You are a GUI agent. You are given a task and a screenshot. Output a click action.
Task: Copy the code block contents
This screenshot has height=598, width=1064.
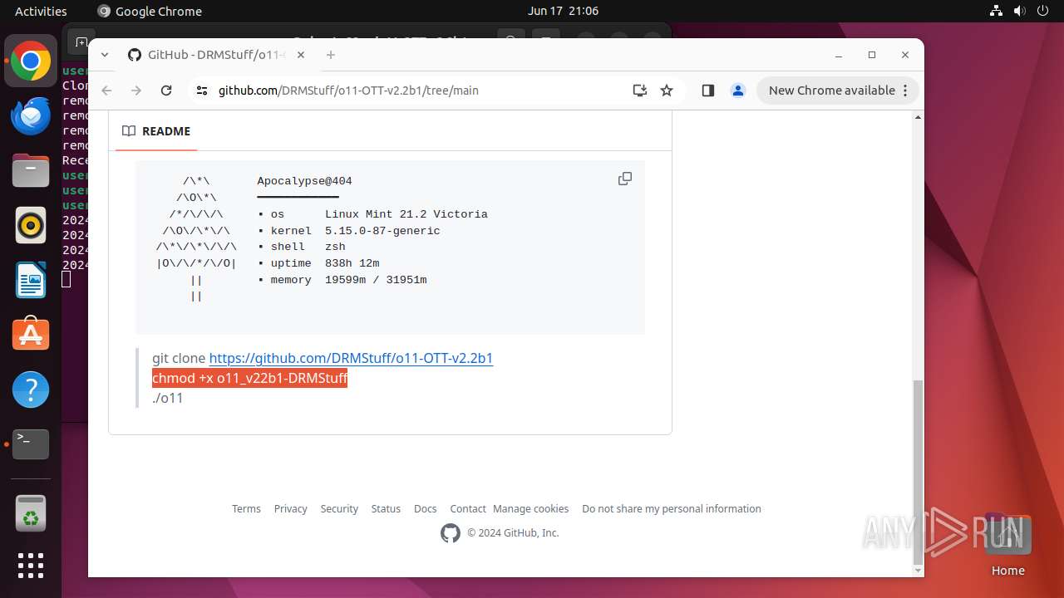tap(625, 179)
